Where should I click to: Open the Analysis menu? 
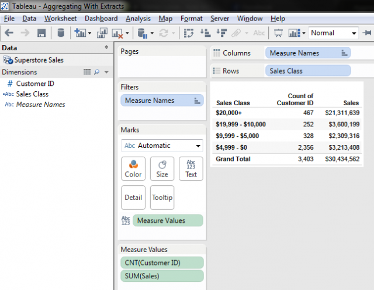[138, 19]
